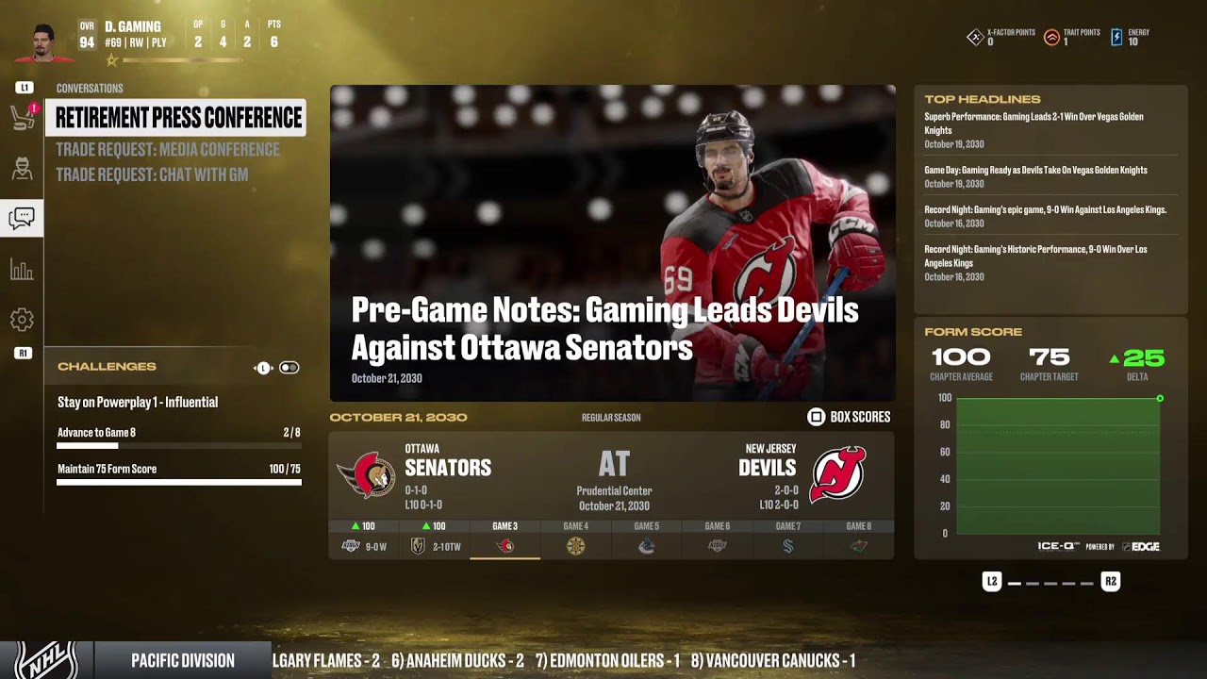The width and height of the screenshot is (1207, 679).
Task: Click the Maintain 75 Form Score progress bar
Action: [x=179, y=482]
